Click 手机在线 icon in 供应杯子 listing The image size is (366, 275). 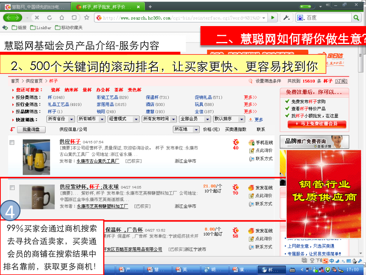point(251,143)
